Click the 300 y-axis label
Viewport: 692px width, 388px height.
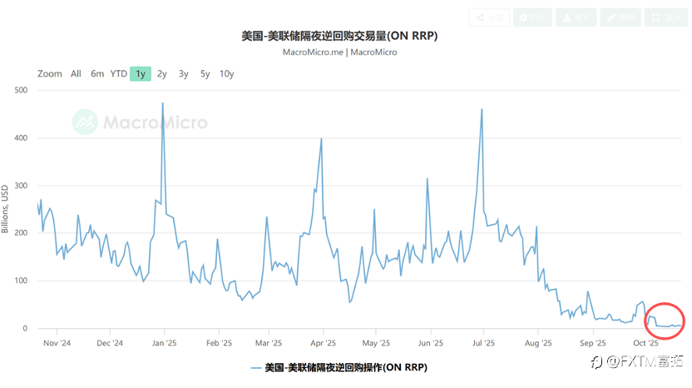click(x=21, y=186)
